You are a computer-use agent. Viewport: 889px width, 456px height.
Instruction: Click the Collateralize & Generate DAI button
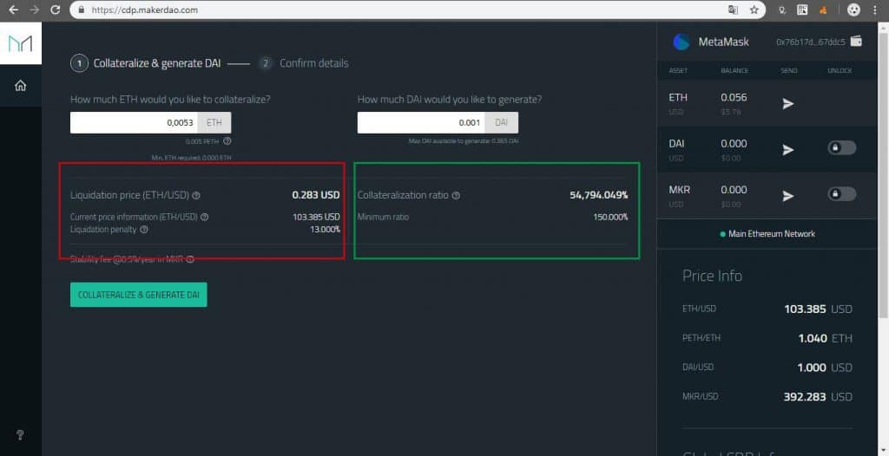[138, 295]
